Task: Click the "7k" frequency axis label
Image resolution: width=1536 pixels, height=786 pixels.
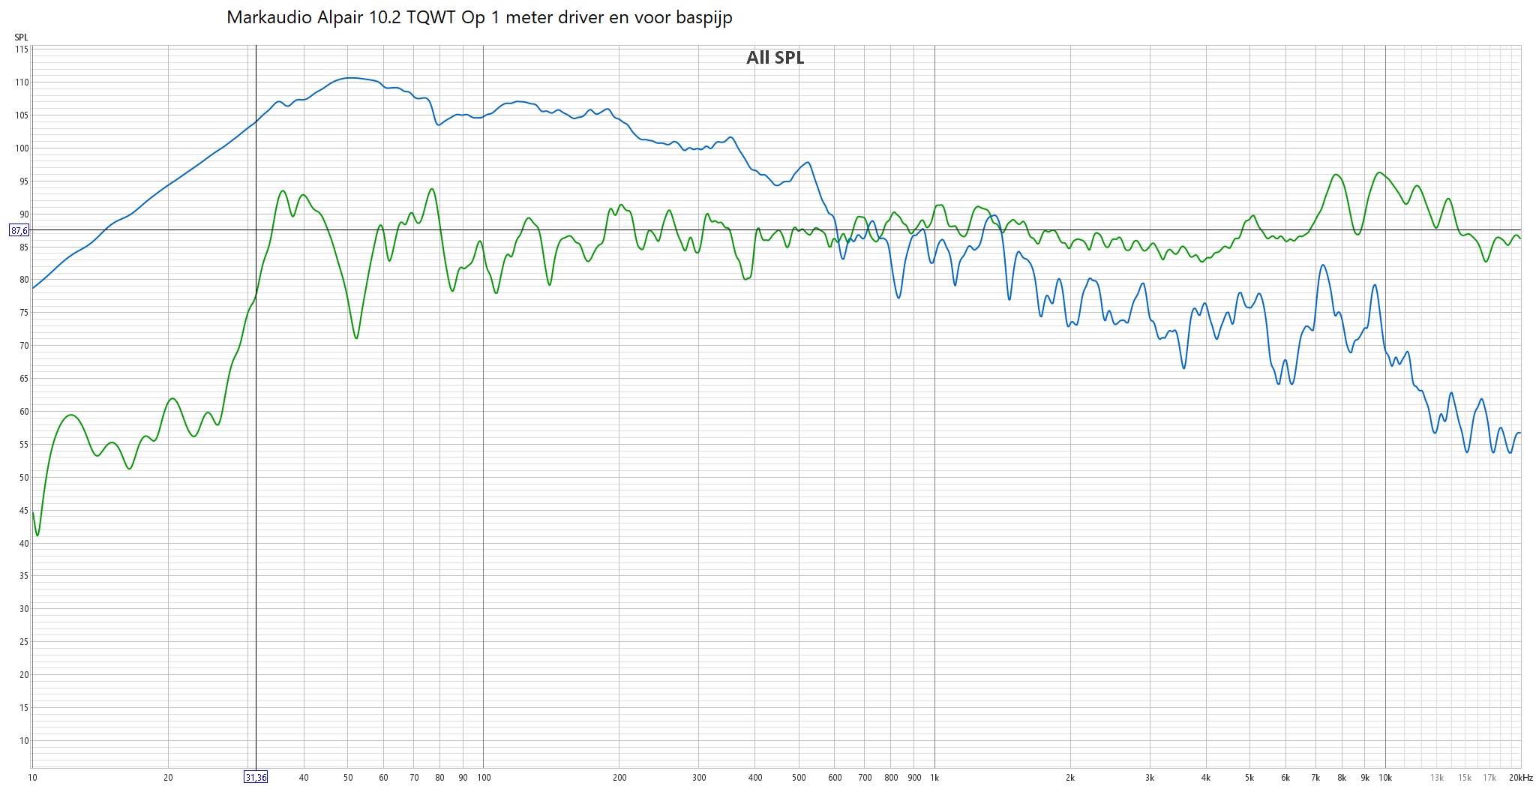Action: click(x=1315, y=778)
